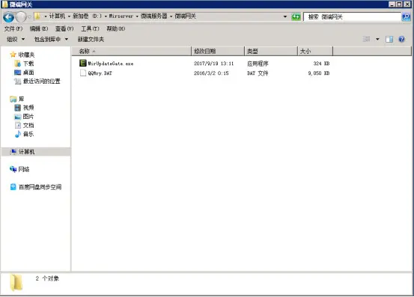Image resolution: width=414 pixels, height=297 pixels.
Task: Select the MirUpdateGate.exe application icon
Action: [x=83, y=63]
